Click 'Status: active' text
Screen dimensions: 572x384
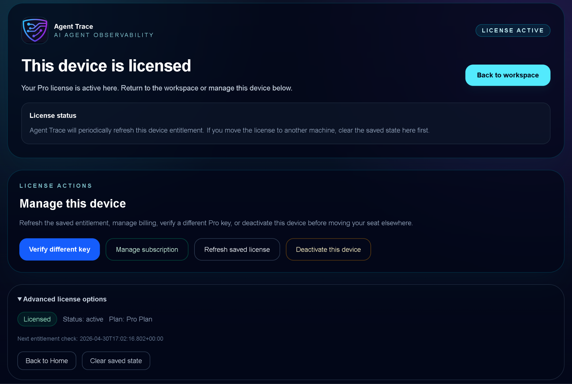[x=83, y=319]
